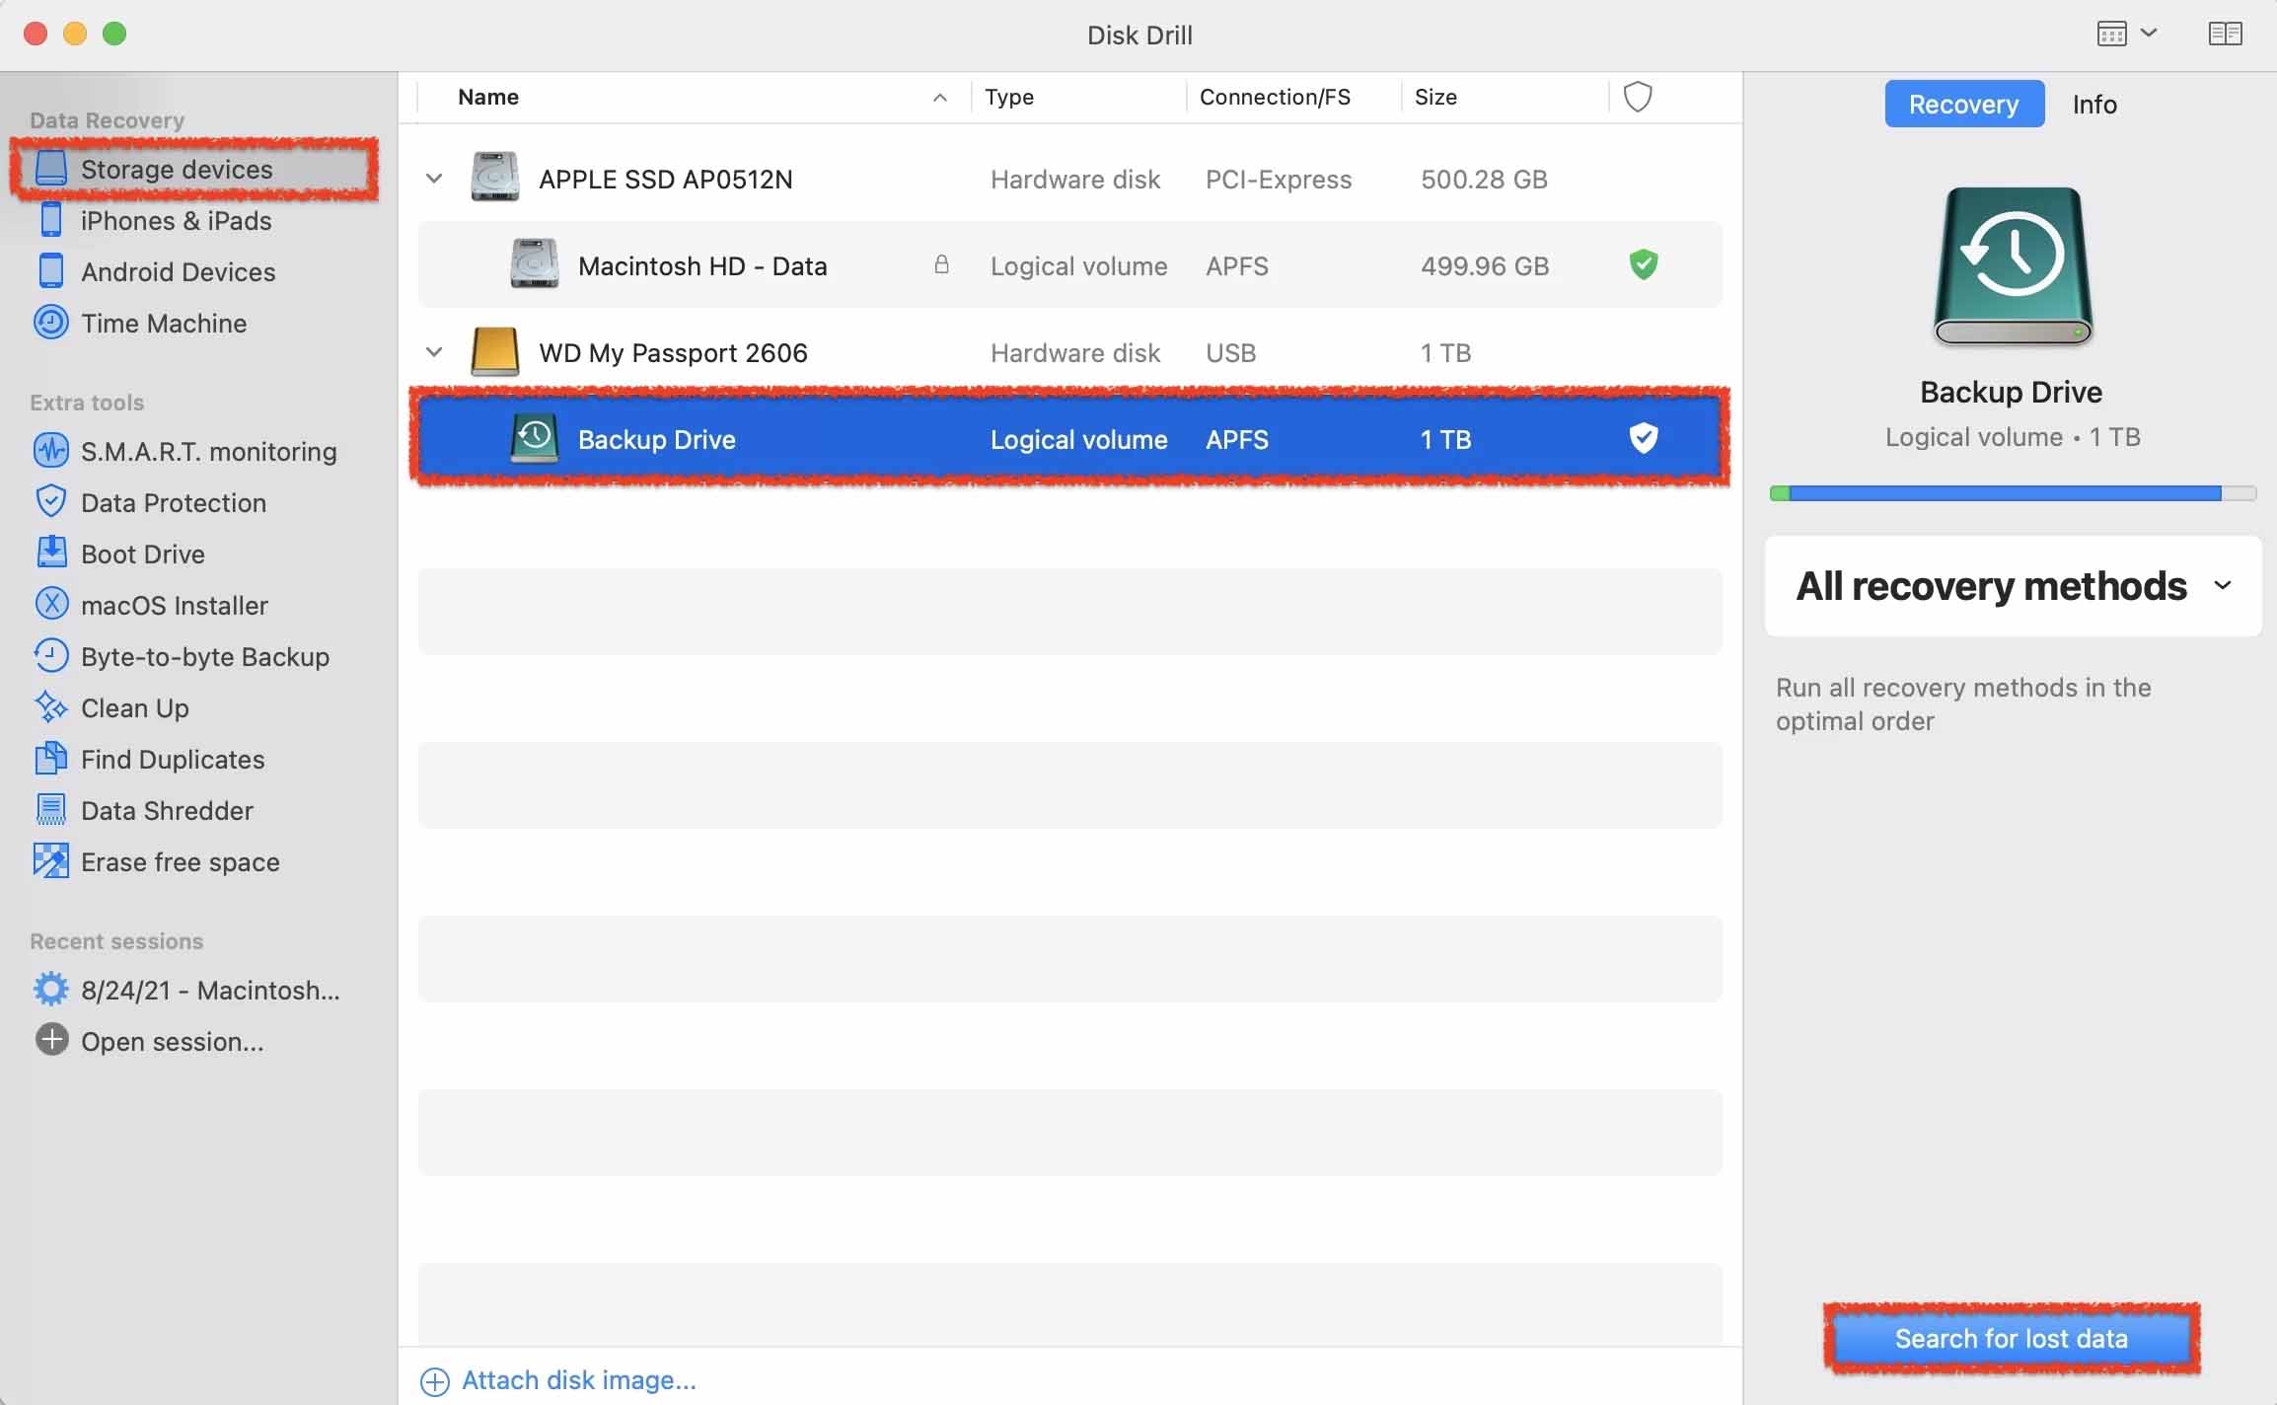
Task: Toggle protection shield on Backup Drive
Action: point(1643,438)
